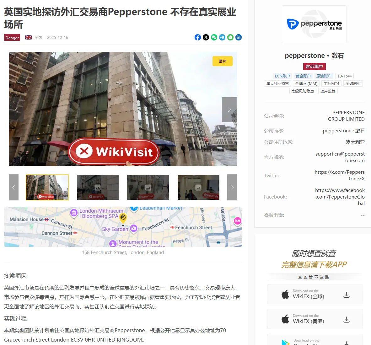This screenshot has height=345, width=371.
Task: Move thumbnail strip back with left arrow
Action: click(x=14, y=187)
